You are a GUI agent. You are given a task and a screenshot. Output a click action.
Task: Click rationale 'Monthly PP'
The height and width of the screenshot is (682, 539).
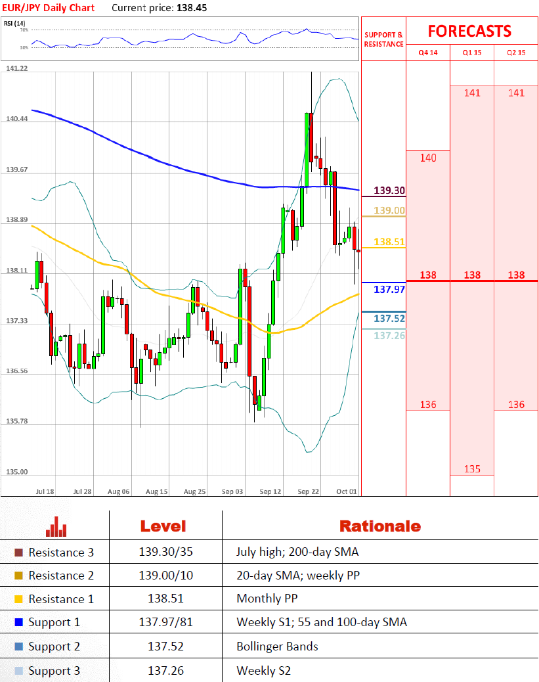click(267, 599)
